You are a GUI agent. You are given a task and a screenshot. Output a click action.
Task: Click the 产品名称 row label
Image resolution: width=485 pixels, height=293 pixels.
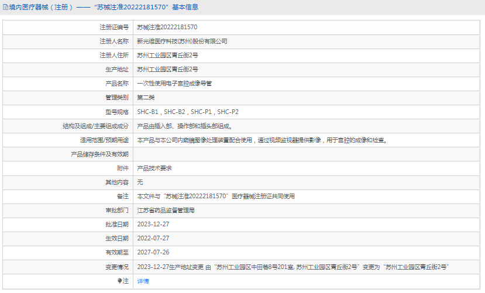tap(117, 84)
